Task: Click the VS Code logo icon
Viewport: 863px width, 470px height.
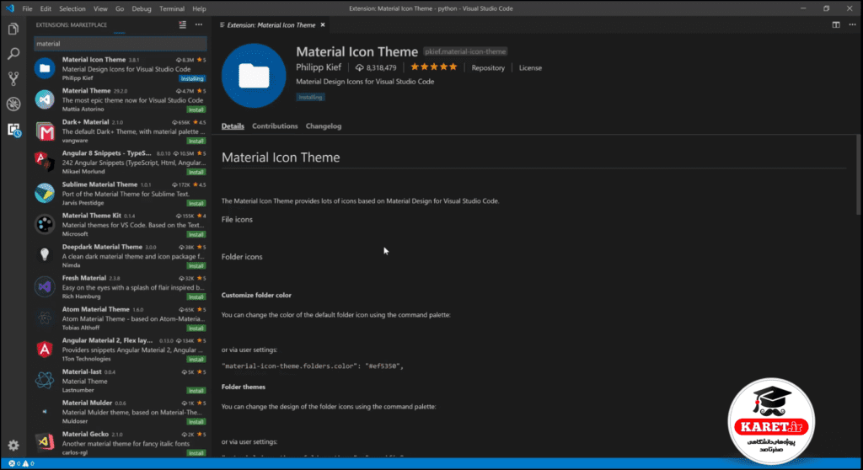Action: point(9,8)
